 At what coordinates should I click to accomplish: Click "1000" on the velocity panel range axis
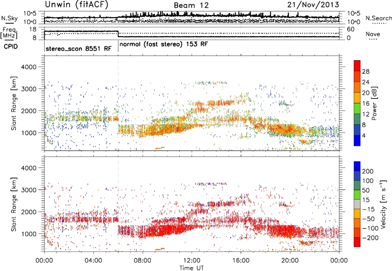pos(29,234)
